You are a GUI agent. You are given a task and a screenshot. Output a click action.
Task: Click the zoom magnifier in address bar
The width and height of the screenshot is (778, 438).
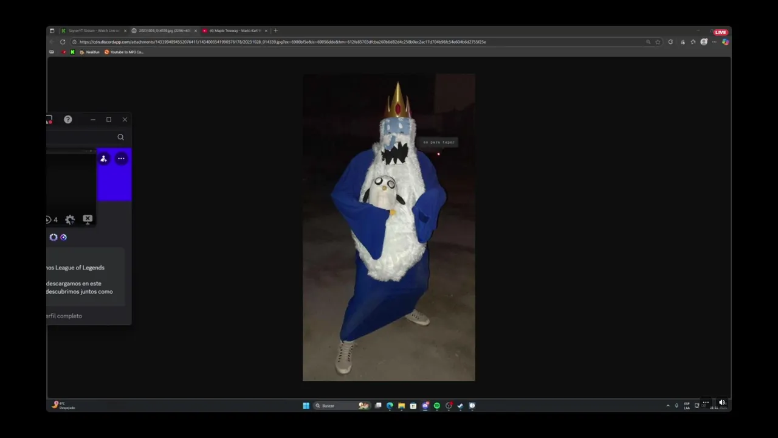[x=648, y=42]
